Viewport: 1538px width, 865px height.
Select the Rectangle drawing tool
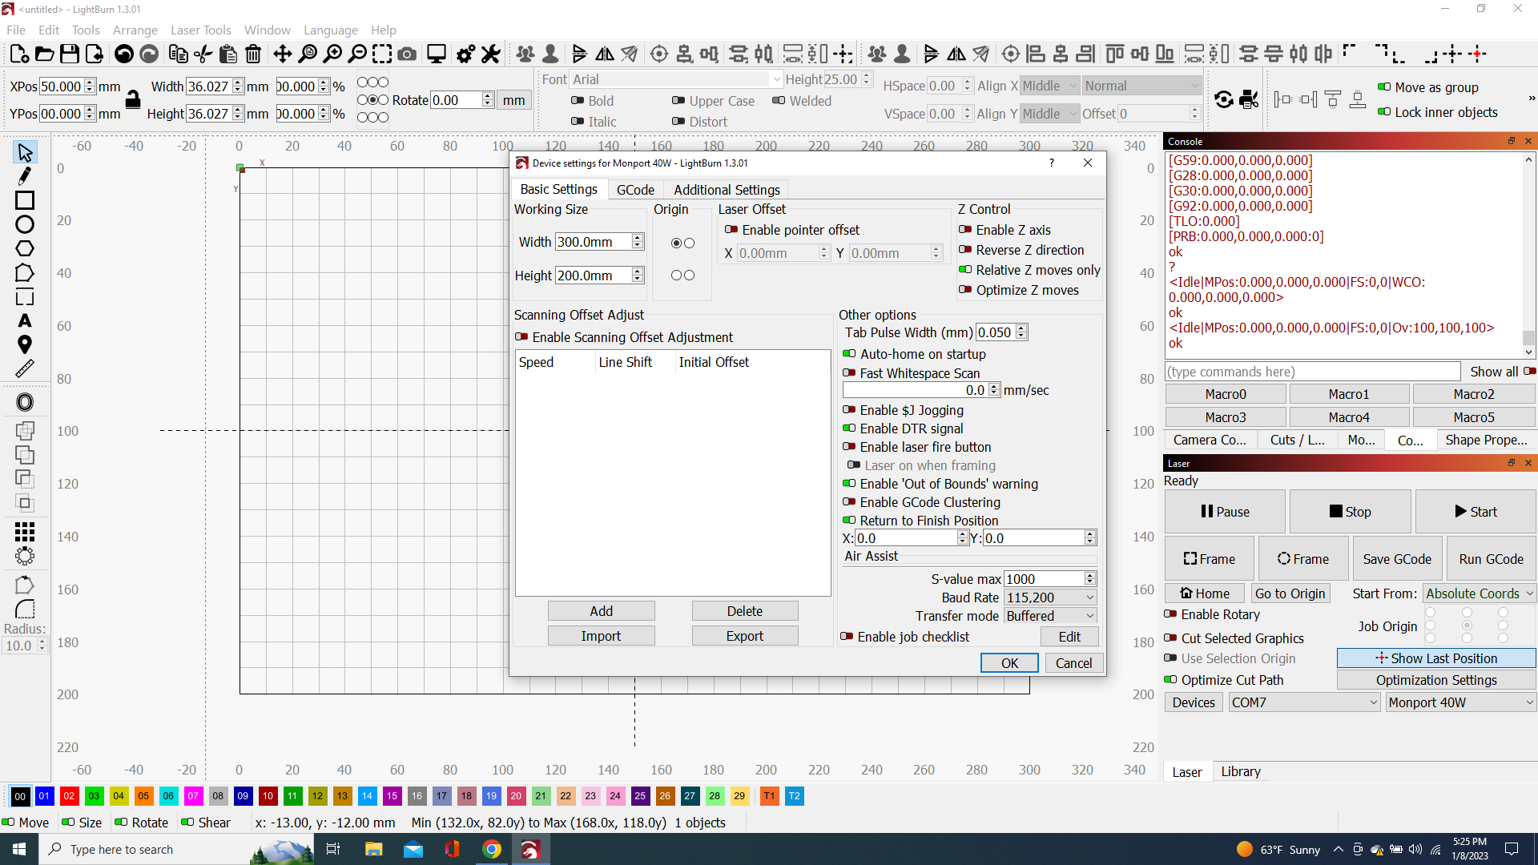coord(25,200)
